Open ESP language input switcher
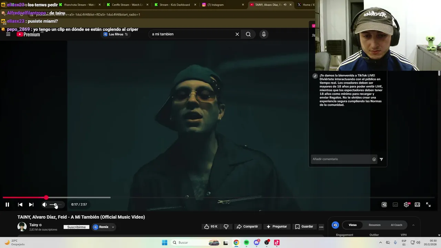Viewport: 441px width, 248px height. pos(404,242)
